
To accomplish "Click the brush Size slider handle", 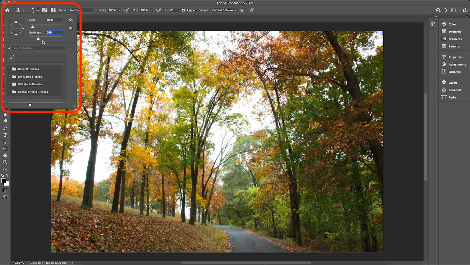I will coord(33,27).
